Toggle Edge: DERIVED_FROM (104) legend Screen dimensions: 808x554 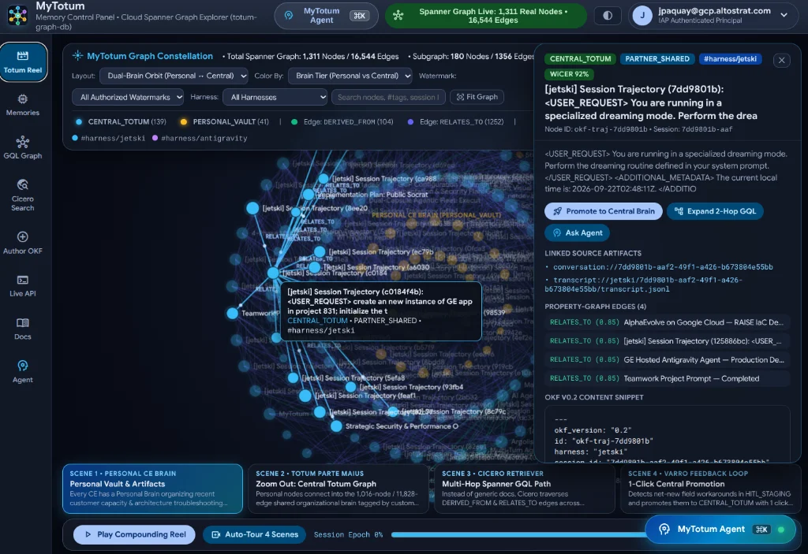point(342,121)
